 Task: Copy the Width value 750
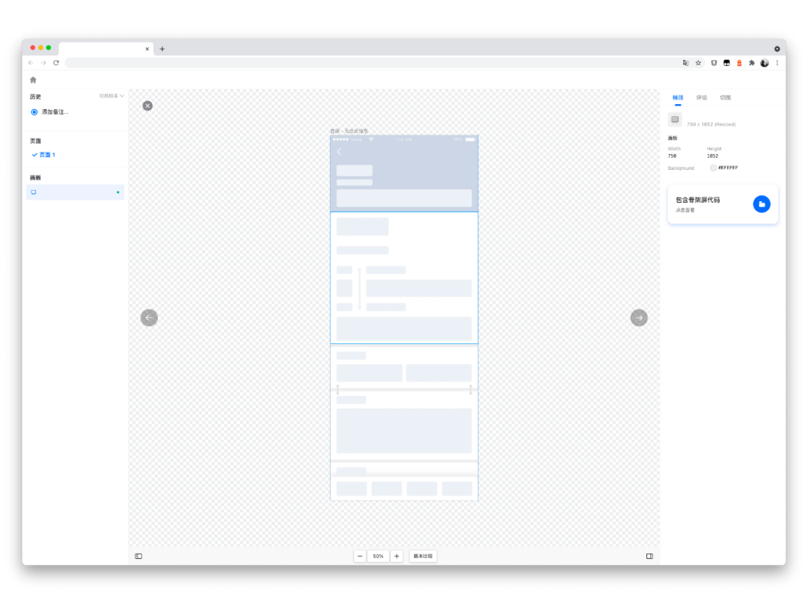coord(672,156)
